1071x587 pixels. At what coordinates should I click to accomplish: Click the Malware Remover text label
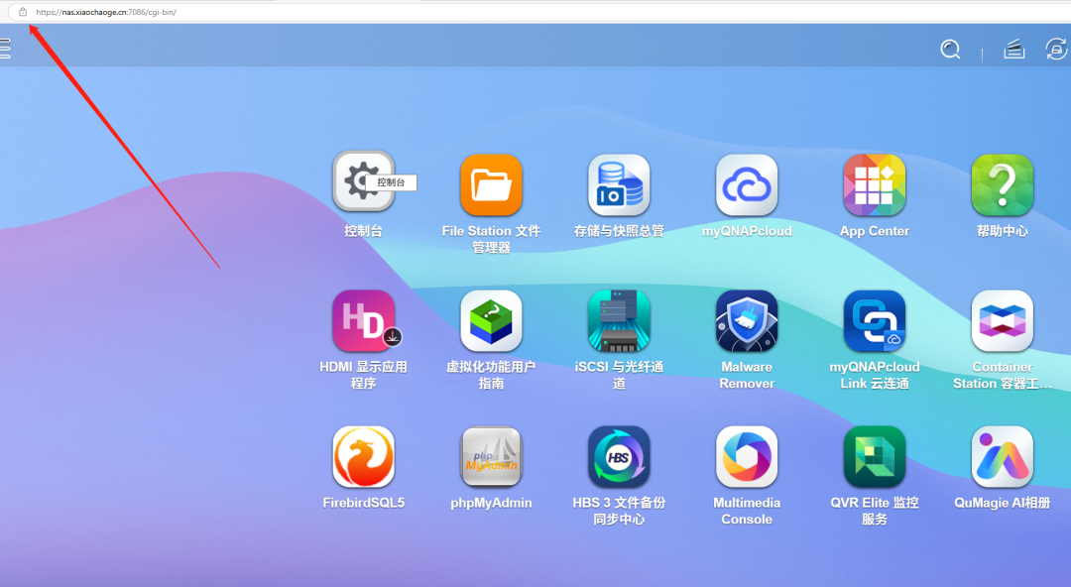[x=747, y=375]
